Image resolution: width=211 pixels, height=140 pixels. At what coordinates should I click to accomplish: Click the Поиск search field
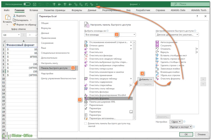click(x=190, y=4)
